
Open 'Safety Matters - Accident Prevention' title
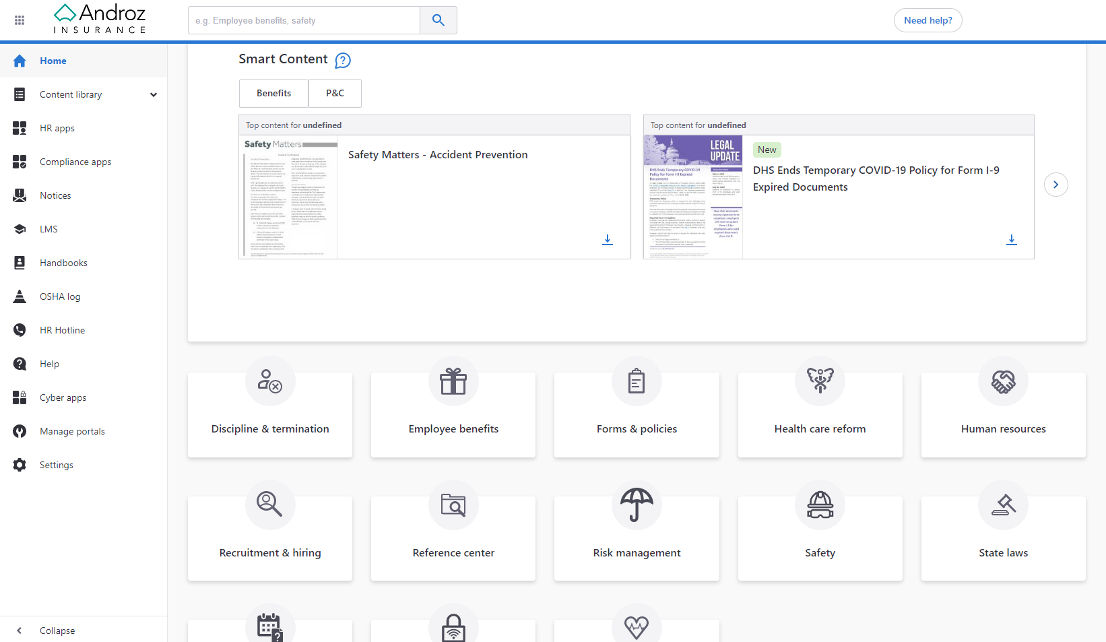438,155
